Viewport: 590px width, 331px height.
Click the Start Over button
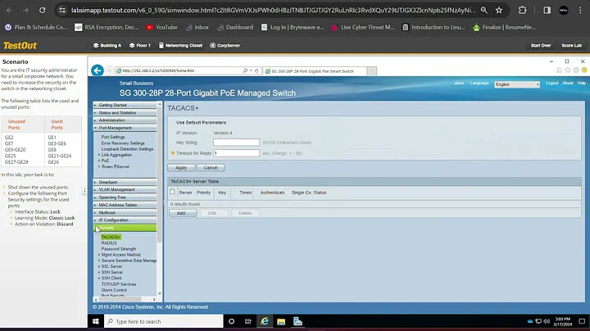tap(541, 46)
